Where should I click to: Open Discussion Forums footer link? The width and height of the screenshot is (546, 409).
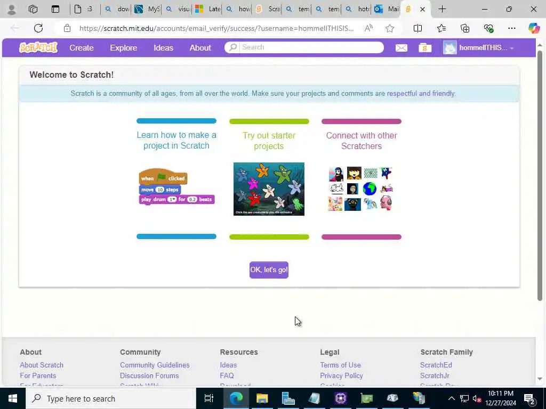[149, 375]
